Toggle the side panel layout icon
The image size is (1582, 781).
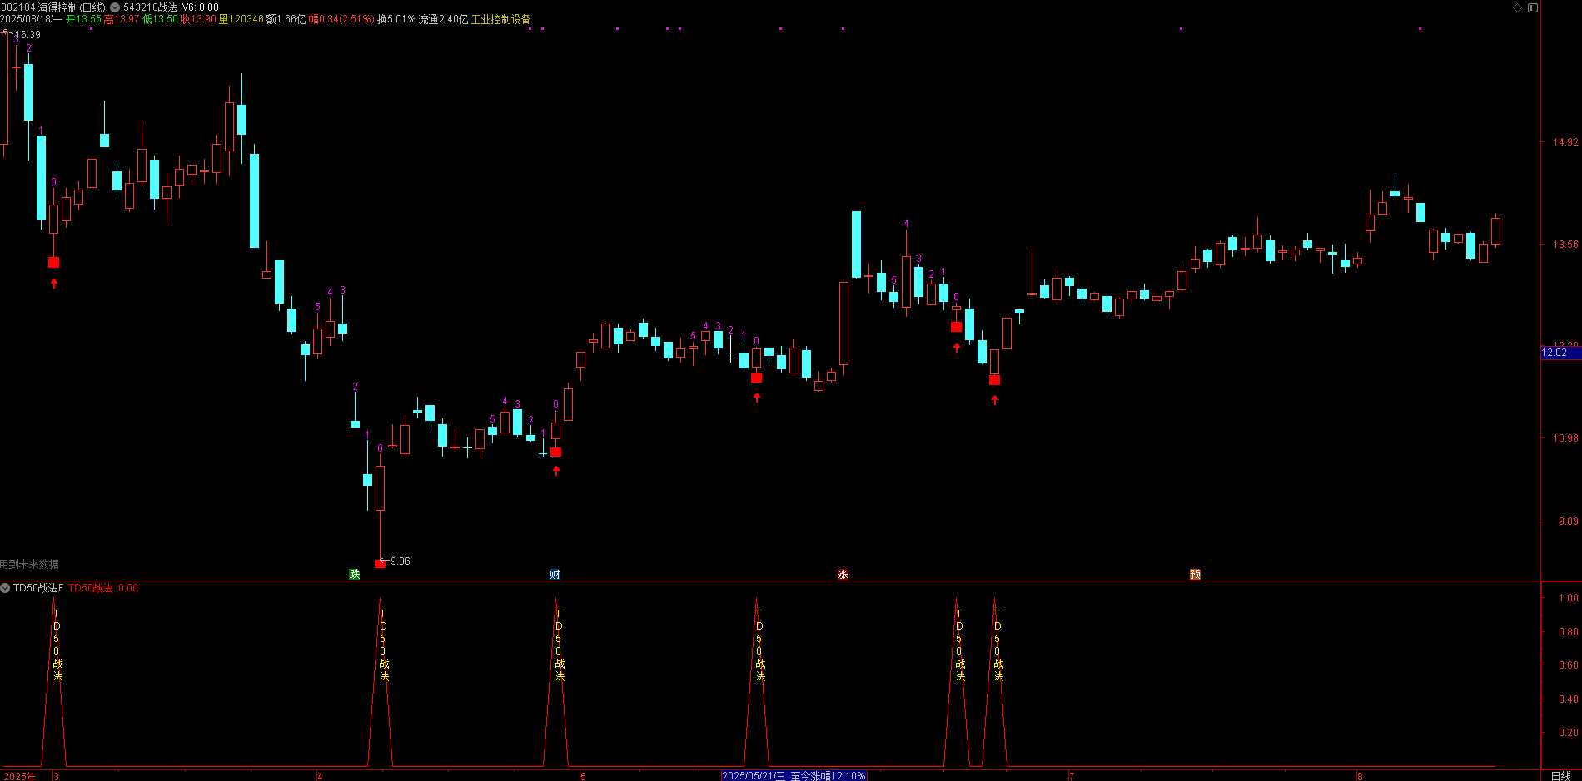1533,7
